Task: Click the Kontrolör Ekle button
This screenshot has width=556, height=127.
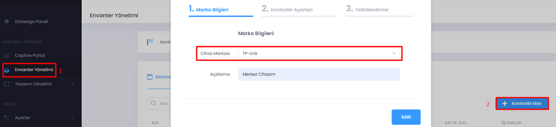Action: click(522, 103)
